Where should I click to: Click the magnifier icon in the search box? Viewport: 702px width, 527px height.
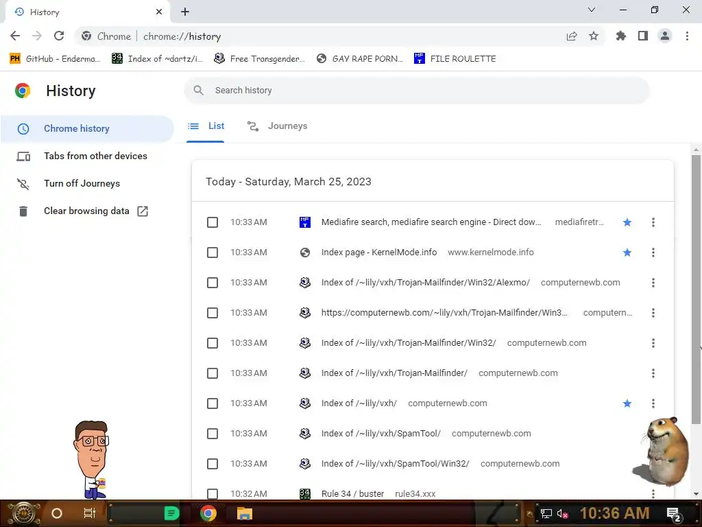coord(199,90)
